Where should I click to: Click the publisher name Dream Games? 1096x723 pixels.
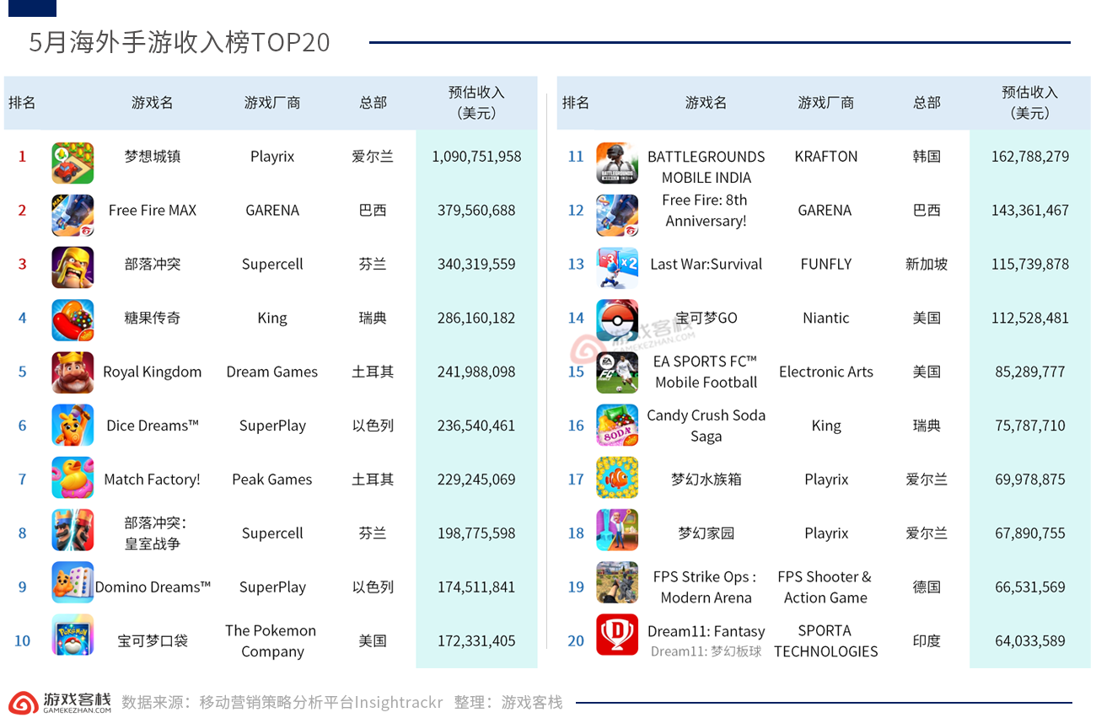click(272, 372)
